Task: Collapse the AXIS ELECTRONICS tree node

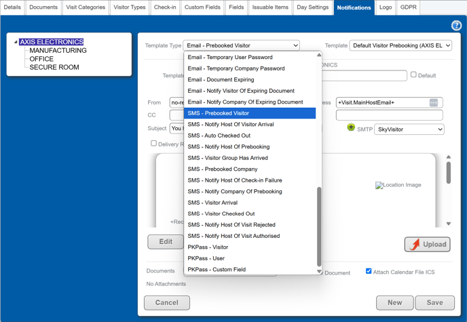Action: point(16,42)
